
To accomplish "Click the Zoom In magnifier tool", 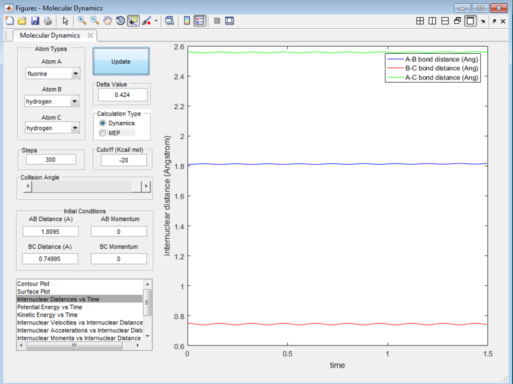I will [82, 21].
